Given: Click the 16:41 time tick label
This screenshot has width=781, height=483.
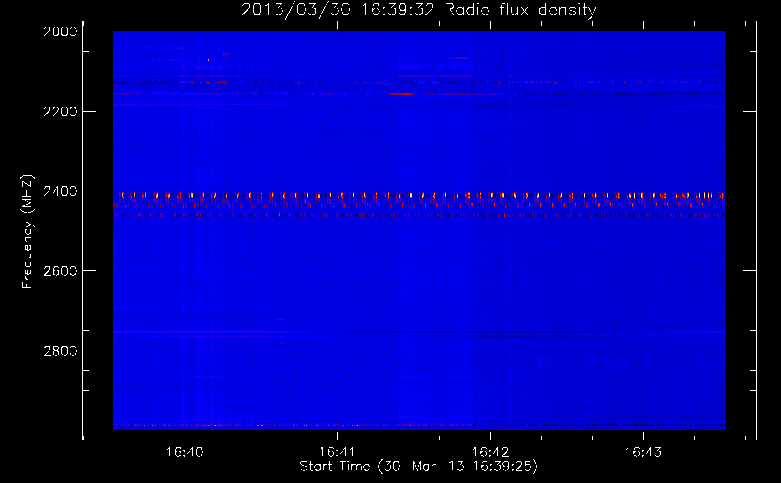Looking at the screenshot, I should pos(337,453).
